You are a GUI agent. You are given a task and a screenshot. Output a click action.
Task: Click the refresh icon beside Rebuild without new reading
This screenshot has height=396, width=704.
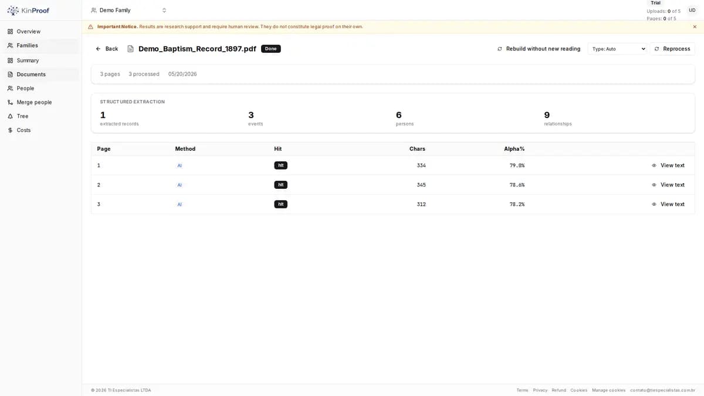[500, 49]
